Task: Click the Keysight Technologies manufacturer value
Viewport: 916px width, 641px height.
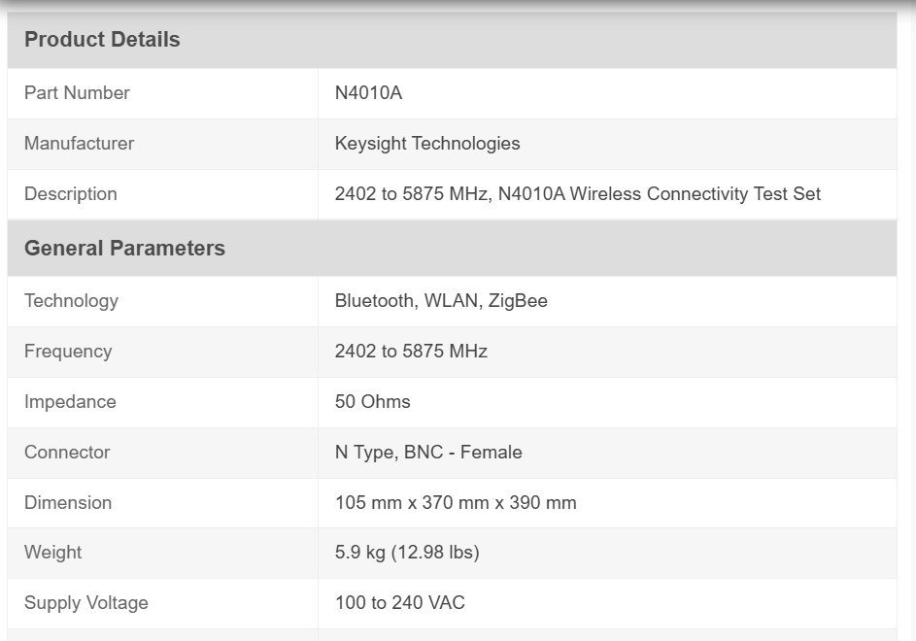Action: click(427, 144)
